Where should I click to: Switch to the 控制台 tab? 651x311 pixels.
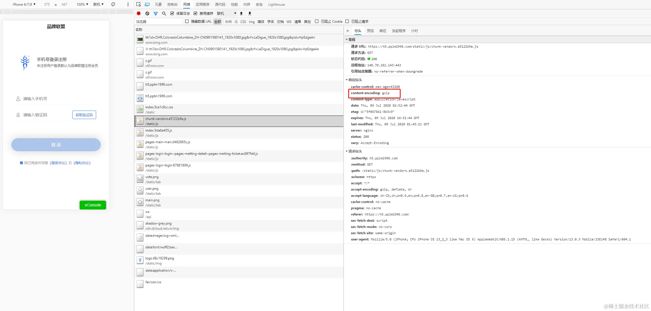(172, 4)
